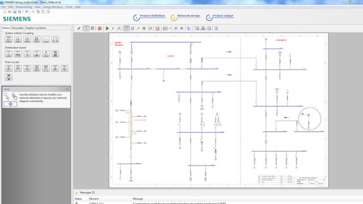Click the zoom in magnifier icon
Screen dimensions: 363x204
[x=176, y=28]
